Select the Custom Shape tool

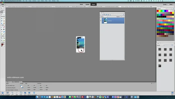click(x=4, y=32)
